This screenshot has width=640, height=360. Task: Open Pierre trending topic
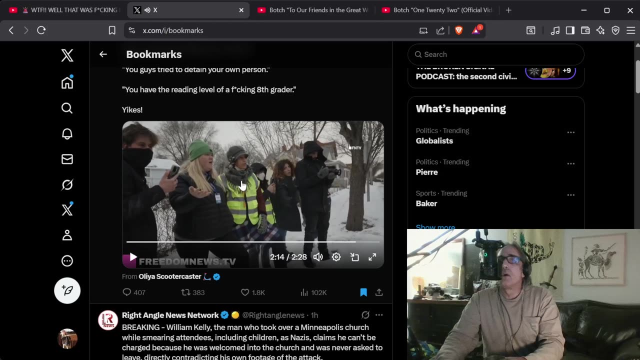pos(426,172)
